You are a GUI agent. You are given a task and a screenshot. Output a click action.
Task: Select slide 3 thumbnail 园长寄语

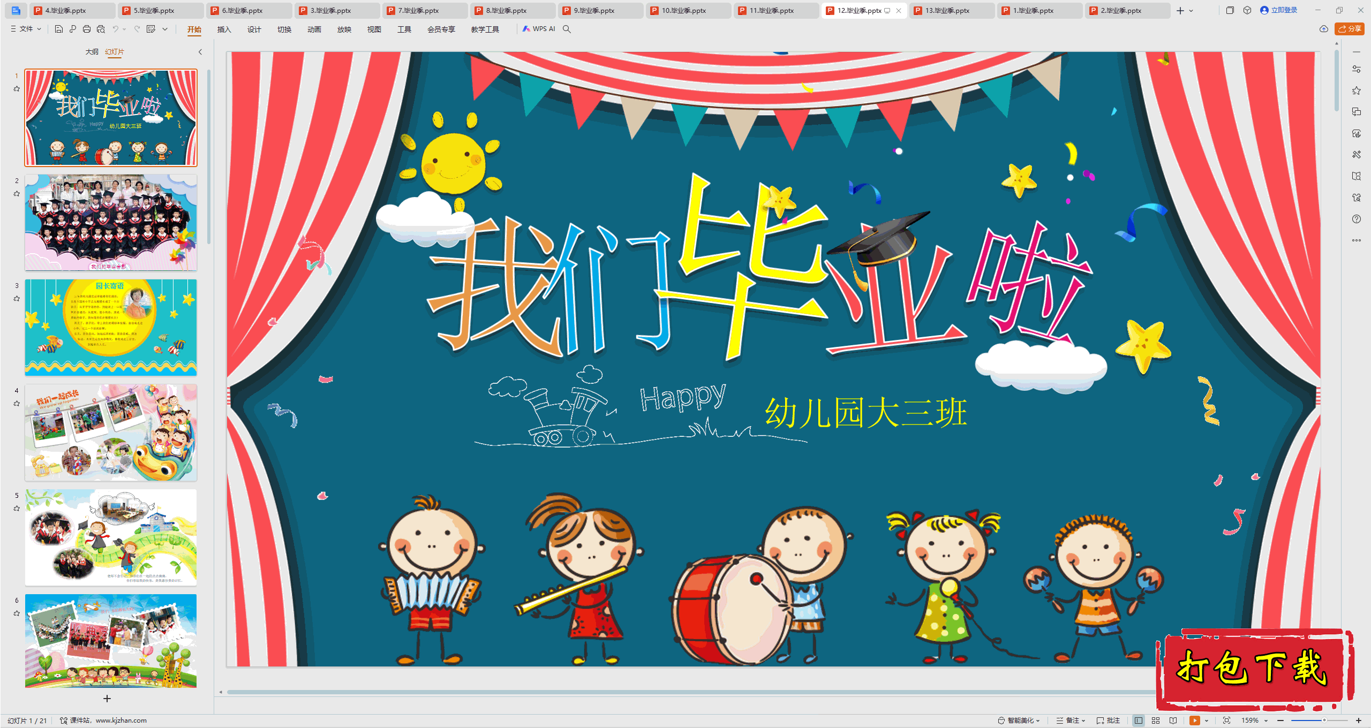coord(111,327)
